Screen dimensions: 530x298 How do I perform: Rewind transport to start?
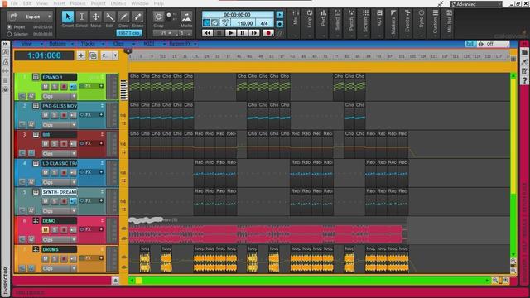pyautogui.click(x=207, y=33)
